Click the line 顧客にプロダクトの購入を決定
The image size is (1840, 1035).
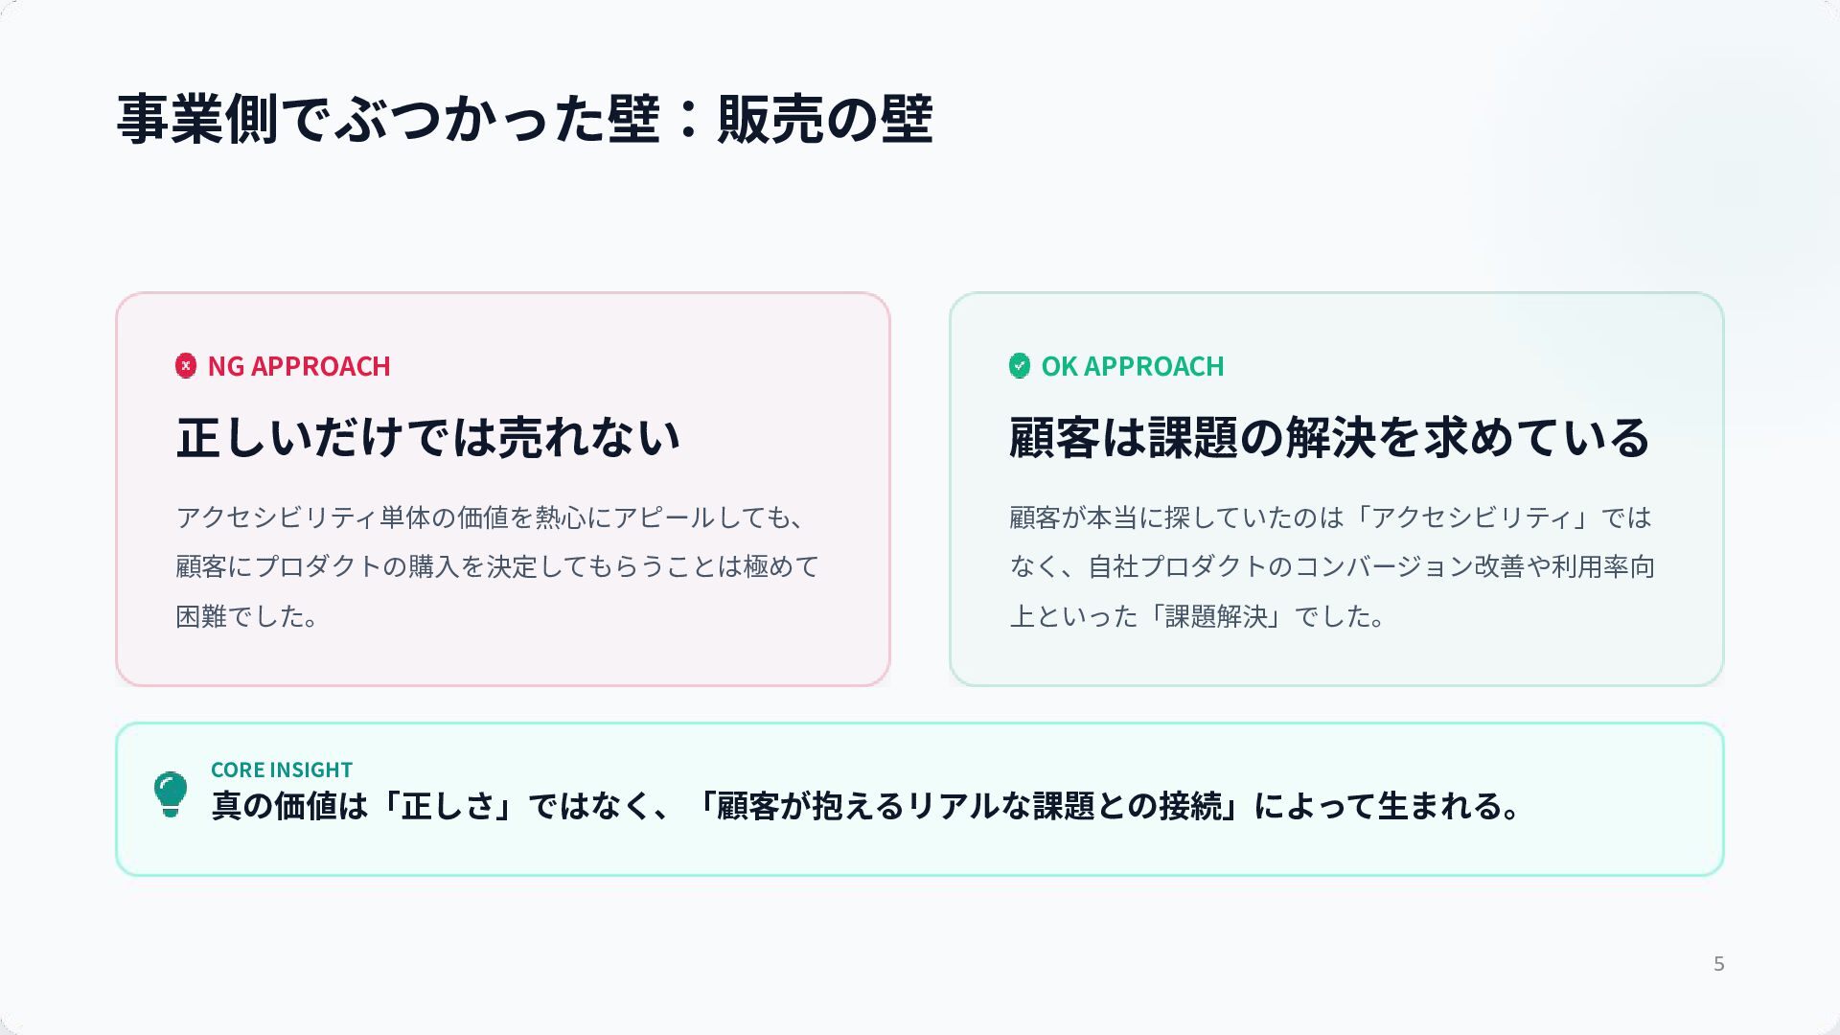point(497,566)
